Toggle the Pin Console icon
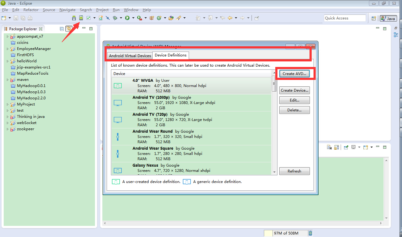Screen dimensions: 402x237 (346, 147)
